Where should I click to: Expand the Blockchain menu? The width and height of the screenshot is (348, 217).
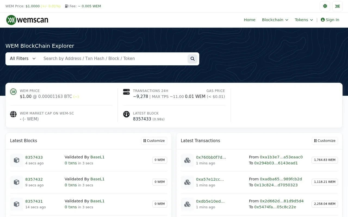pos(275,20)
